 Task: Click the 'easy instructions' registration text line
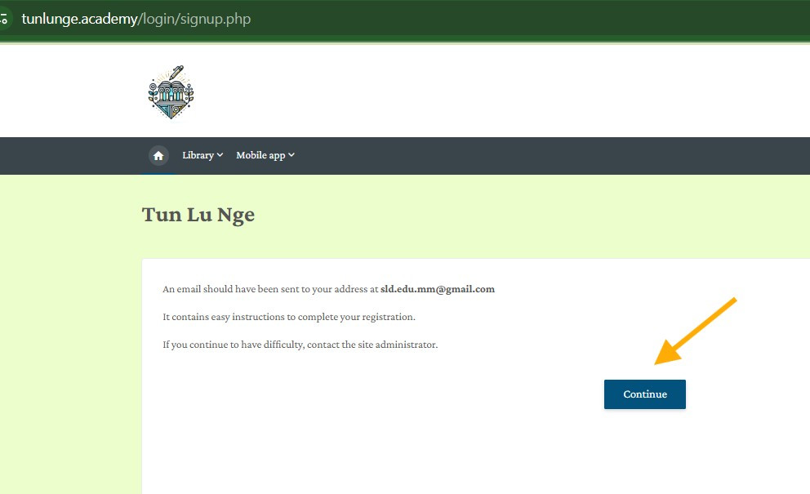click(289, 317)
